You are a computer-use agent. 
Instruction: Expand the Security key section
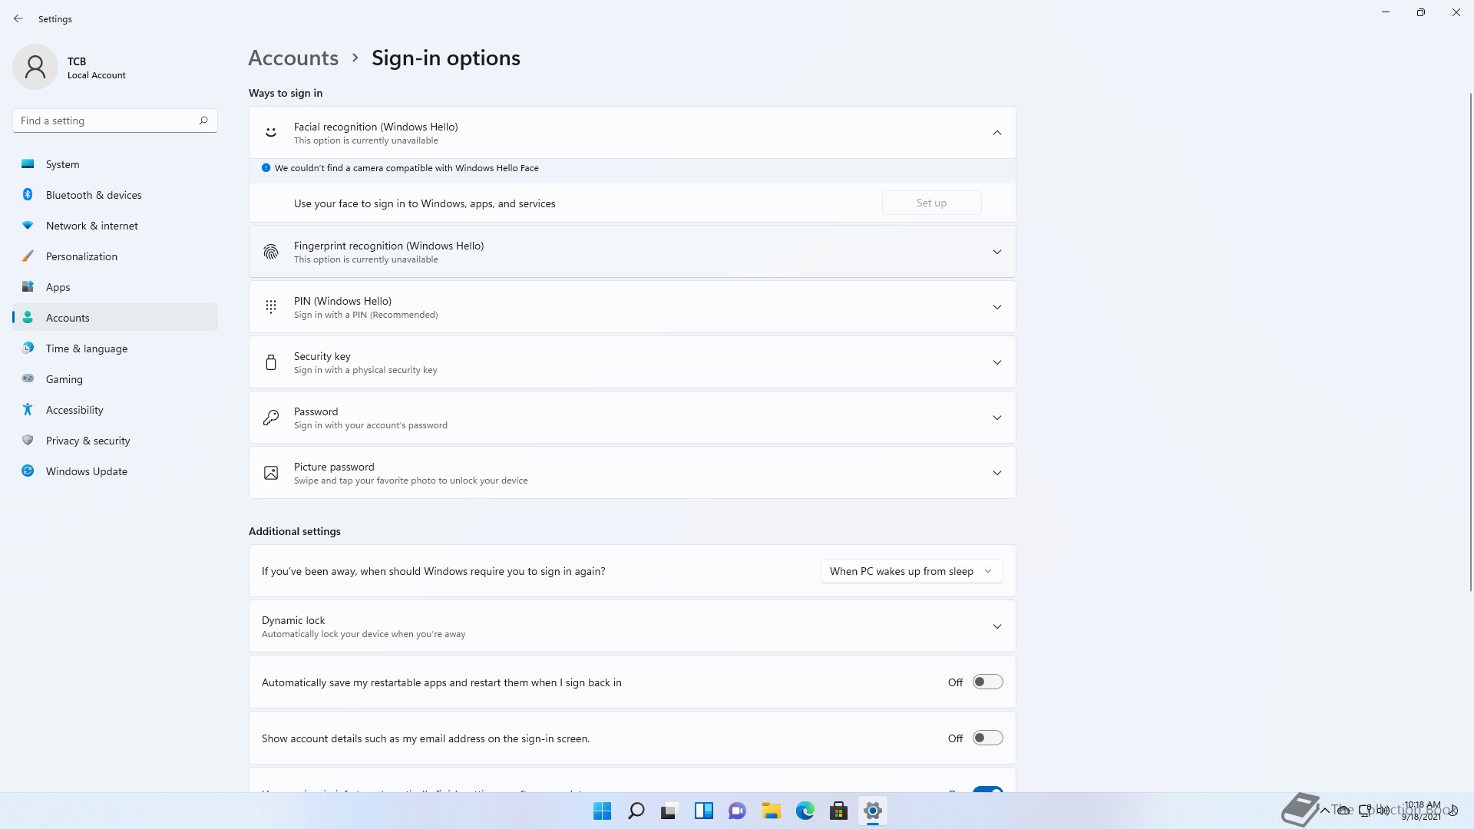(996, 362)
